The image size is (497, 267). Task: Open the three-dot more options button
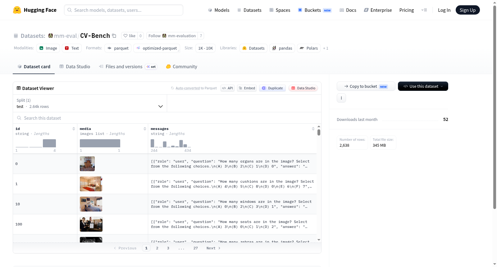(341, 98)
